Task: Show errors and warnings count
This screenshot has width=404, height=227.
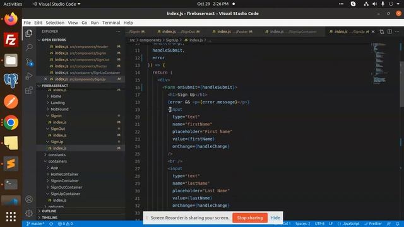Action: 65,224
